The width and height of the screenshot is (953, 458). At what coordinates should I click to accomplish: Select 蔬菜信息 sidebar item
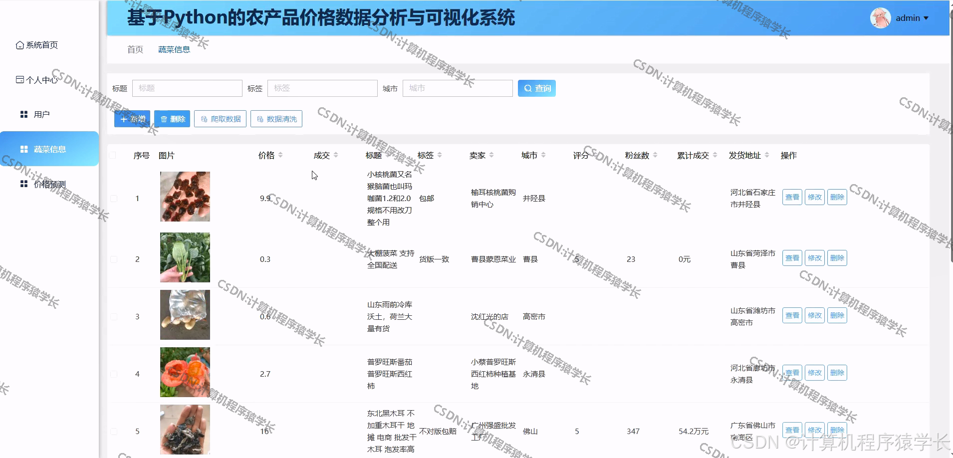coord(49,149)
